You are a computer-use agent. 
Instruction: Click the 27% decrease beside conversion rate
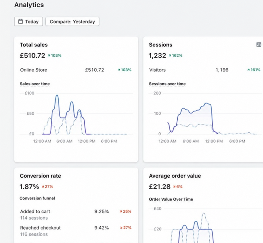coord(47,187)
